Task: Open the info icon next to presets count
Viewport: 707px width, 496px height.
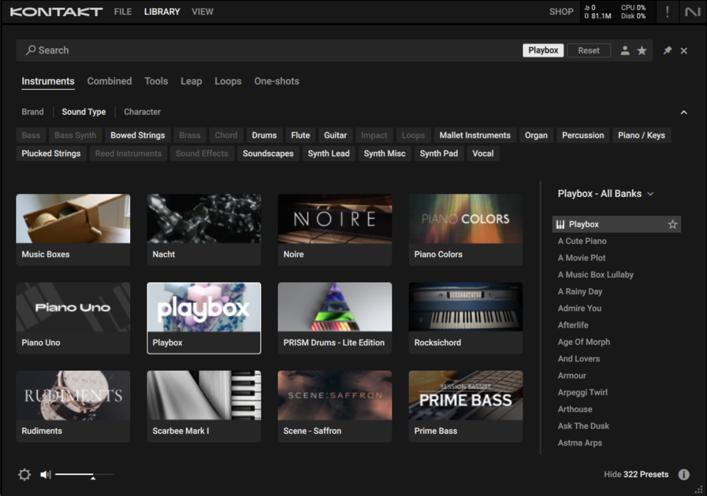Action: [x=684, y=474]
